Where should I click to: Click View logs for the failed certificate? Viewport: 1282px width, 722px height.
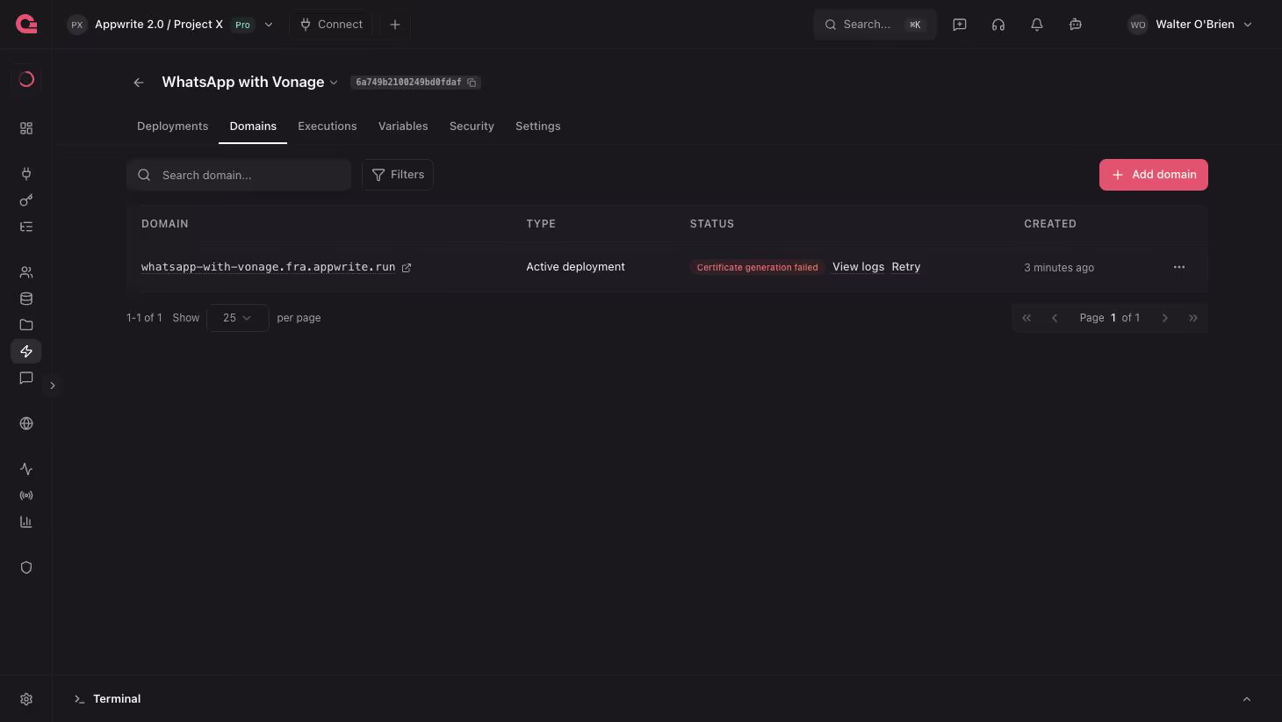click(858, 267)
